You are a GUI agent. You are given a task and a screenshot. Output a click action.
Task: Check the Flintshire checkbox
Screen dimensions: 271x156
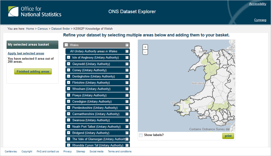tap(127, 82)
